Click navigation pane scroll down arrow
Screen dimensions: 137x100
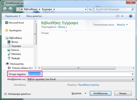tap(35, 68)
